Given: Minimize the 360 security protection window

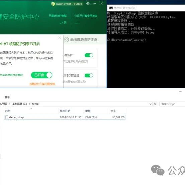Looking at the screenshot, I should (x=95, y=4).
